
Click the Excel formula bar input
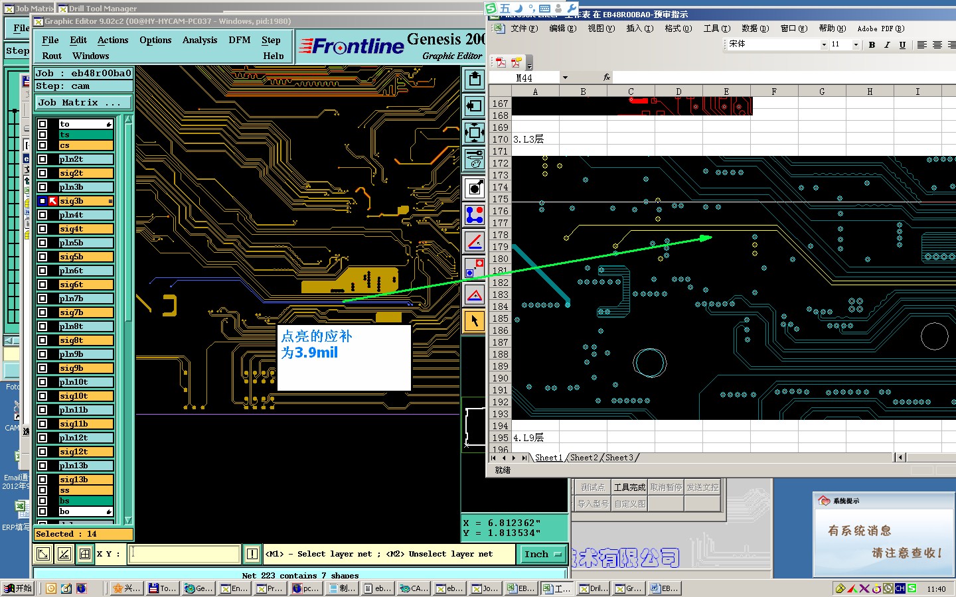point(784,78)
